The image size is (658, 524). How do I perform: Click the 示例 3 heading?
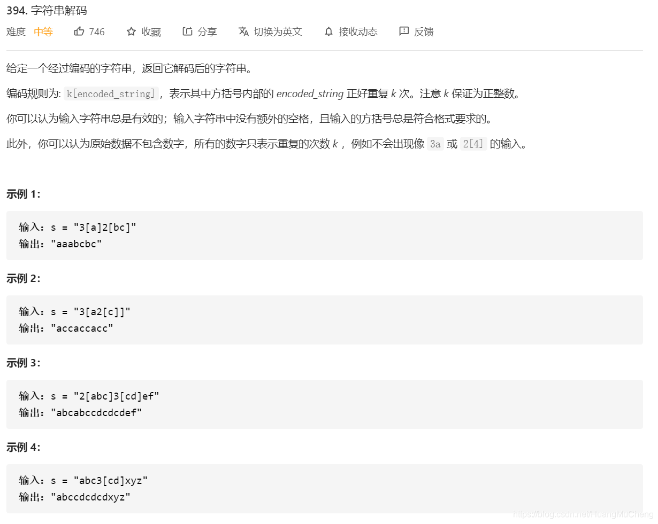(x=24, y=363)
